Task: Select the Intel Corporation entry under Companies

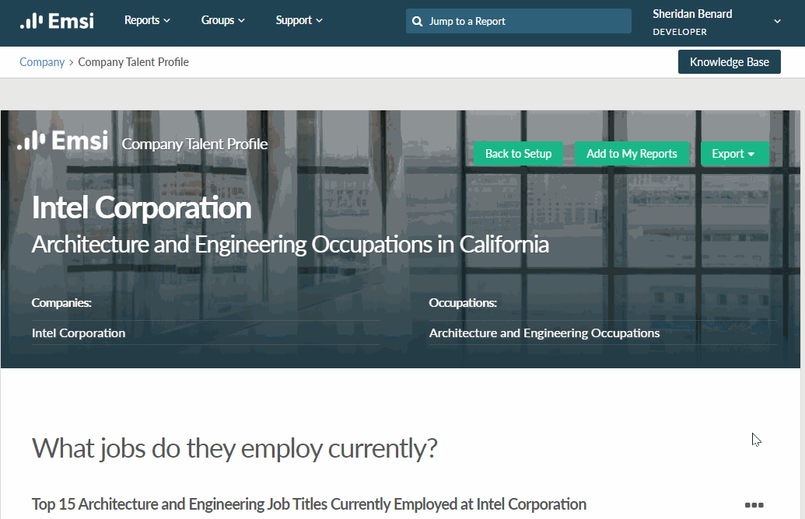Action: click(79, 333)
